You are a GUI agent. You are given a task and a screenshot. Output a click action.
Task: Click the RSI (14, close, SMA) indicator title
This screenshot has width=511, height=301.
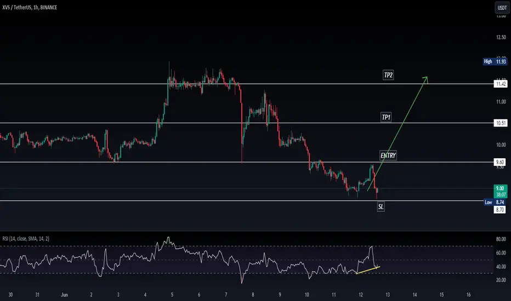[26, 239]
